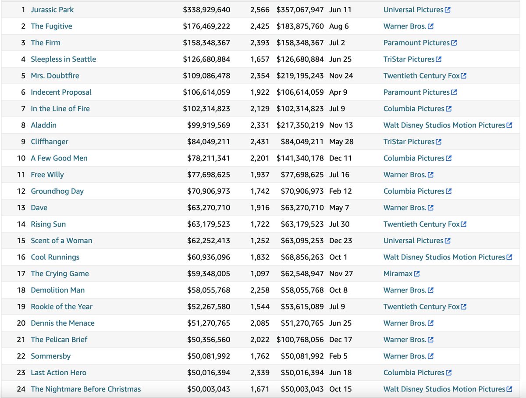The image size is (526, 398).
Task: Open The Crying Game link
Action: point(60,274)
